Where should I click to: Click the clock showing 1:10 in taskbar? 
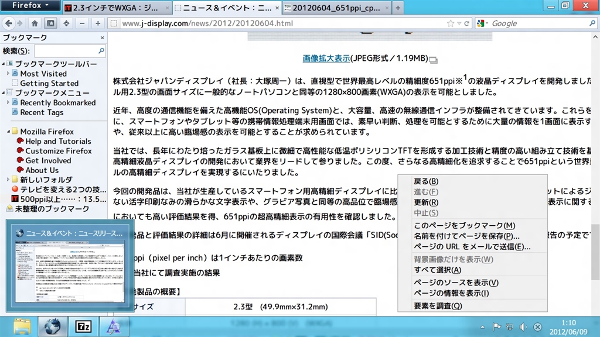click(568, 323)
